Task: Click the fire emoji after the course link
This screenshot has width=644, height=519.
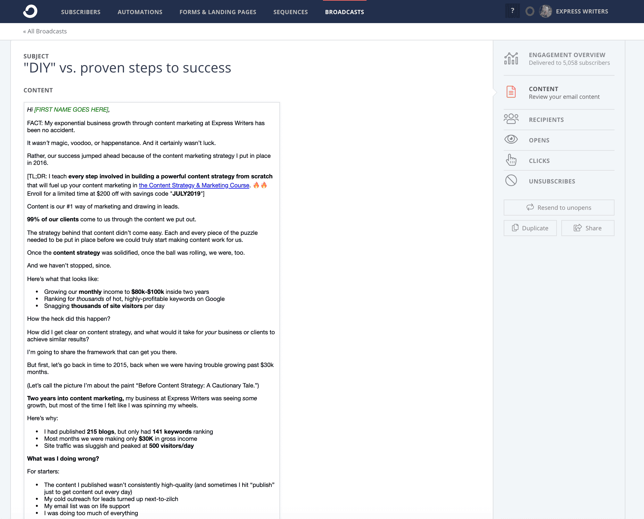Action: 260,185
